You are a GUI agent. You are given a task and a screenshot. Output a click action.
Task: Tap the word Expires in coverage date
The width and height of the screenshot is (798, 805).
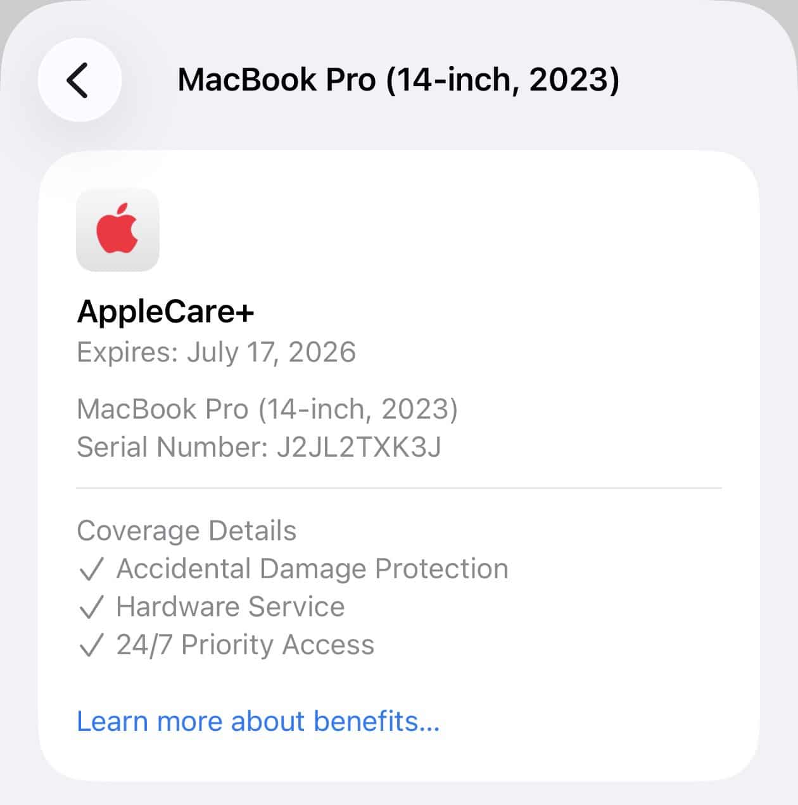click(127, 352)
